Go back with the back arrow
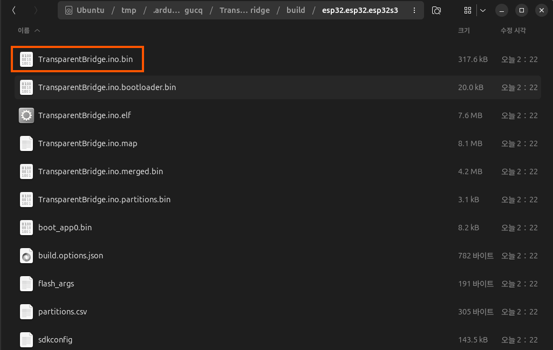This screenshot has height=350, width=553. (13, 11)
